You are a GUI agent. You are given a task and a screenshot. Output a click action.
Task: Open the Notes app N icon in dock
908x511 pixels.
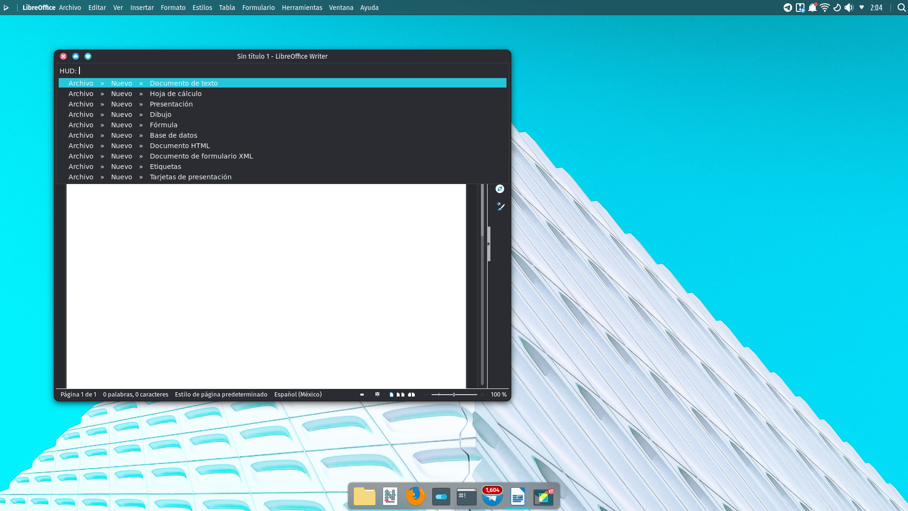click(x=390, y=496)
